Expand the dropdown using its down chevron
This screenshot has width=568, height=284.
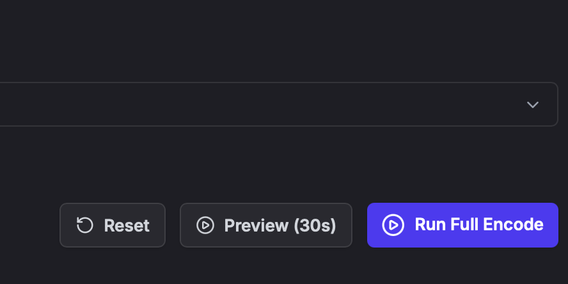(x=533, y=105)
